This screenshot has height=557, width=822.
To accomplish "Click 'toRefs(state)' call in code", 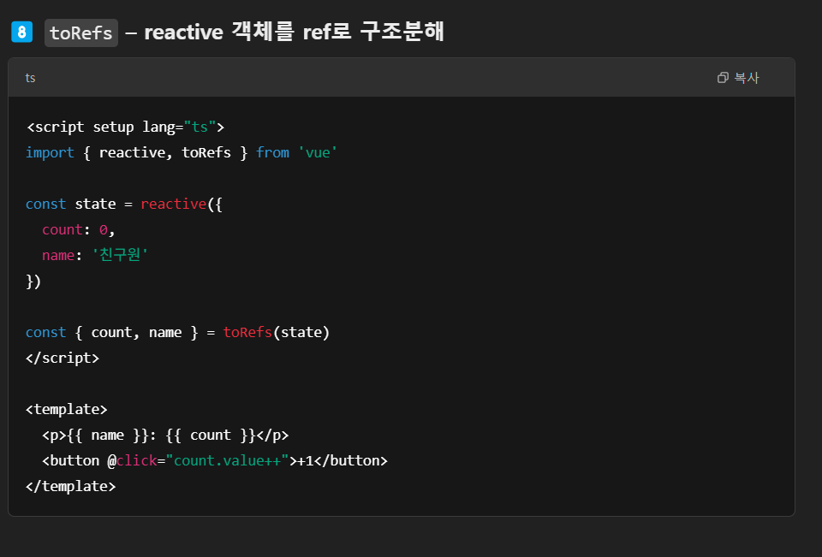I will point(277,332).
